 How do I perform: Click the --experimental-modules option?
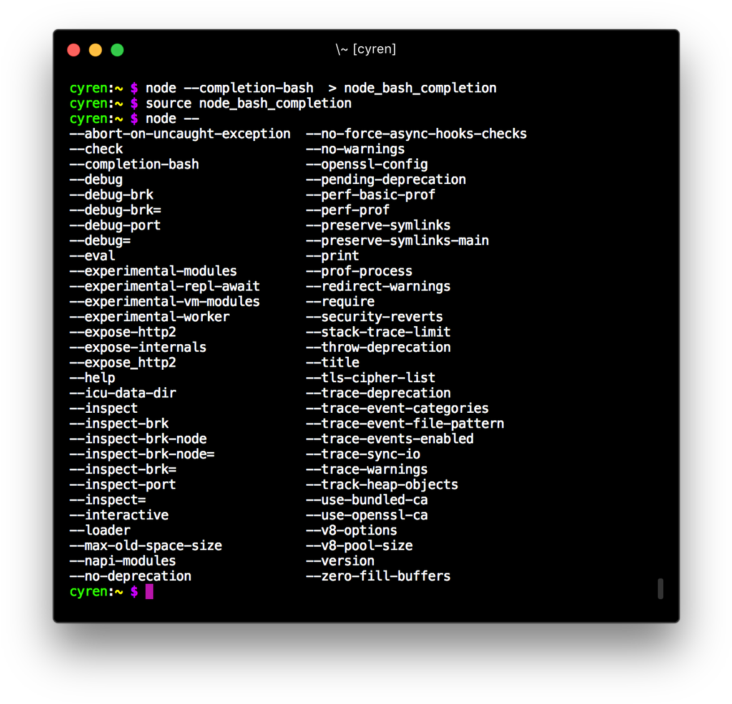coord(152,271)
